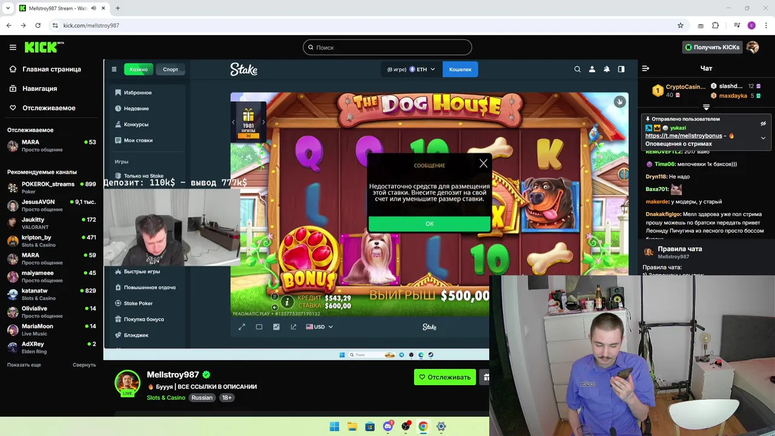775x436 pixels.
Task: Click Mellstroy987 LIVE channel avatar
Action: click(128, 383)
